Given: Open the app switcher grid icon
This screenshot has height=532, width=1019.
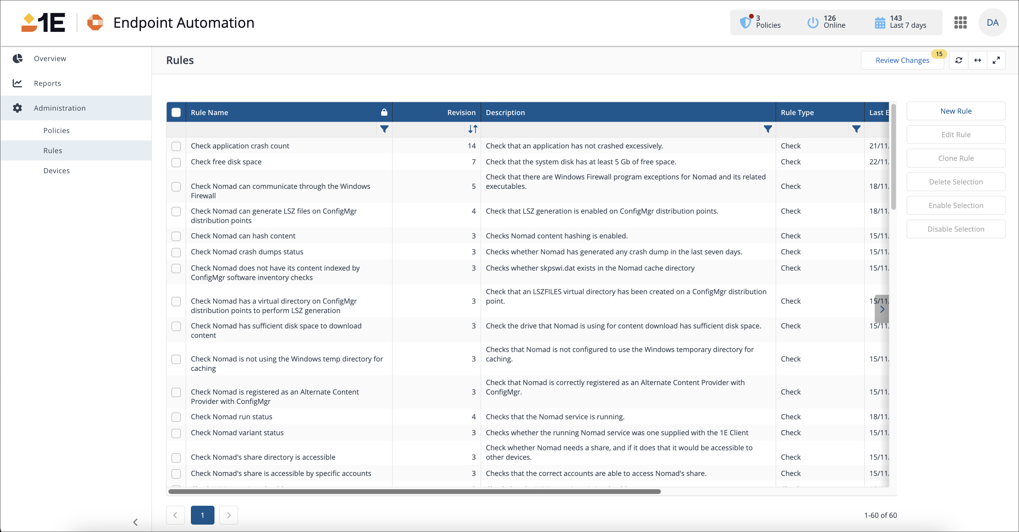Looking at the screenshot, I should [960, 22].
